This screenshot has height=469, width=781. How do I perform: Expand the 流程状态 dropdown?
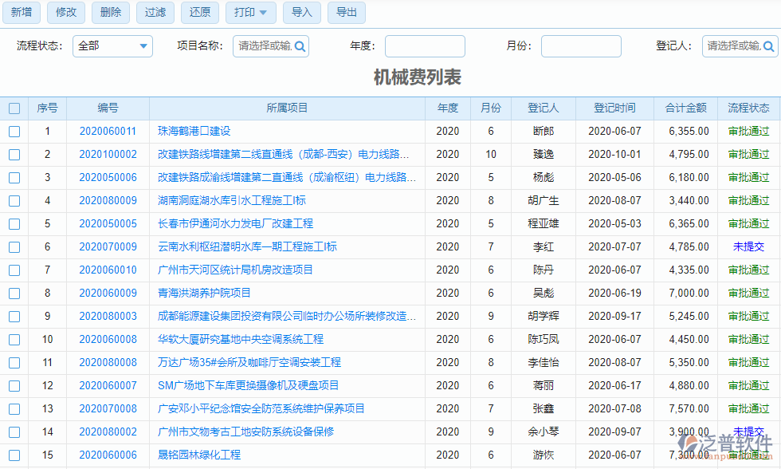(x=143, y=46)
